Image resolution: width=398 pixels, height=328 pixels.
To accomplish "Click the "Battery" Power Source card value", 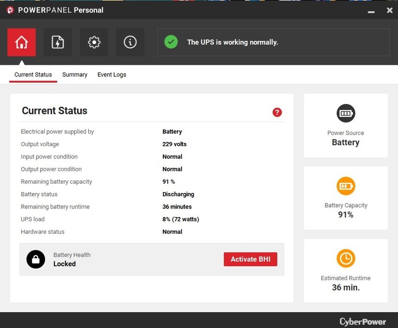I will [x=346, y=142].
